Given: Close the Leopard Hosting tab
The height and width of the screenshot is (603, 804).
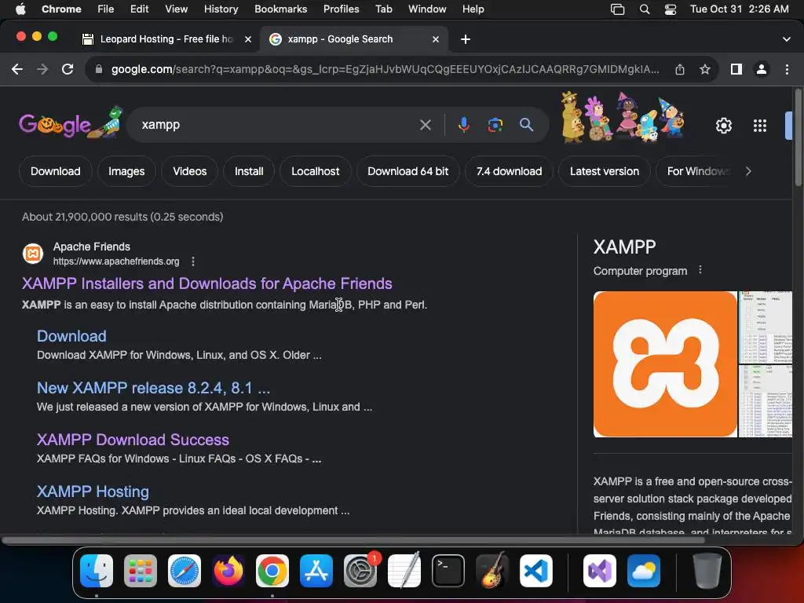Looking at the screenshot, I should click(247, 39).
